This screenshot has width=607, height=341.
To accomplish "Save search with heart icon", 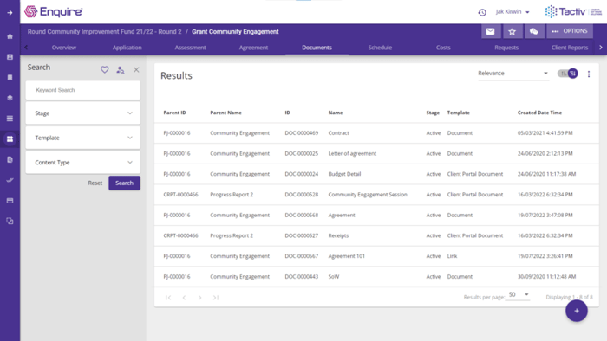I will 105,69.
